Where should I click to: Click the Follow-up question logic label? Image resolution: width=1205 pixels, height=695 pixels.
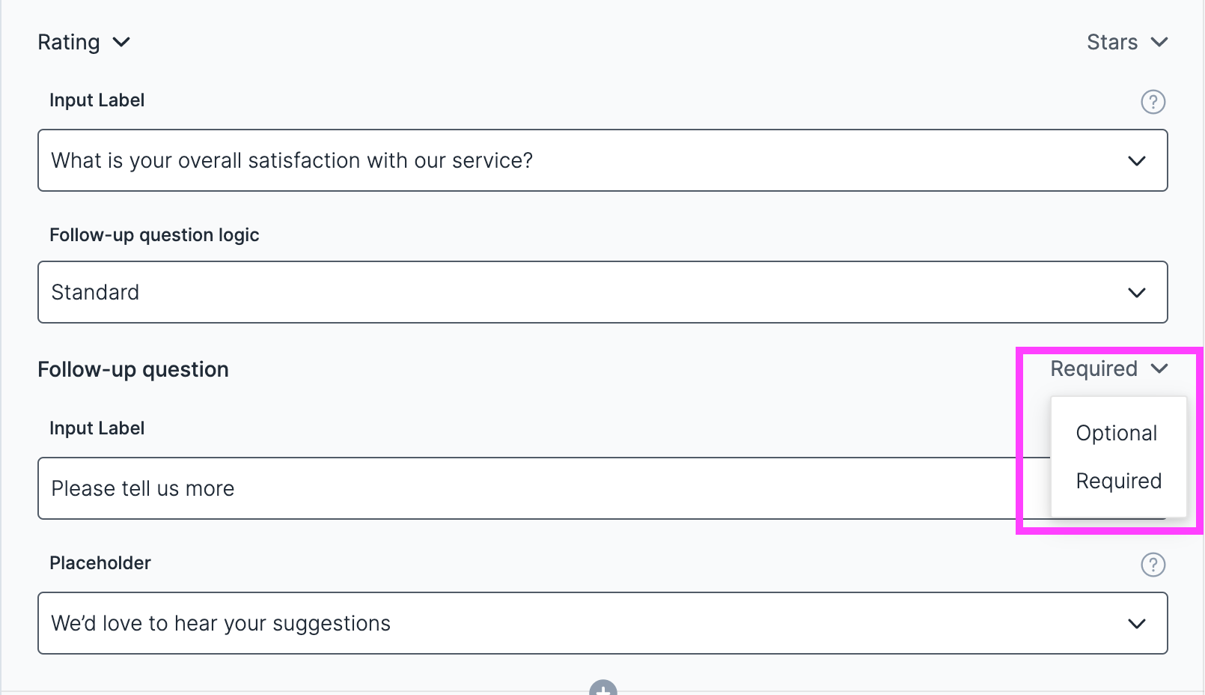coord(154,235)
